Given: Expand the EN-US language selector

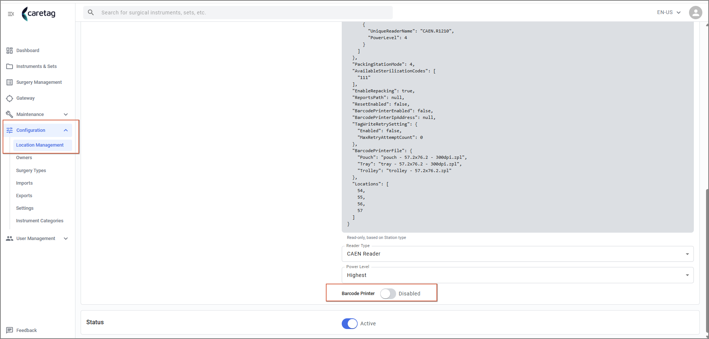Looking at the screenshot, I should pyautogui.click(x=669, y=13).
